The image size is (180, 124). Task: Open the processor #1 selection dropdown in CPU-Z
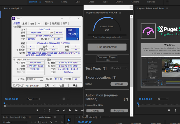35,79
